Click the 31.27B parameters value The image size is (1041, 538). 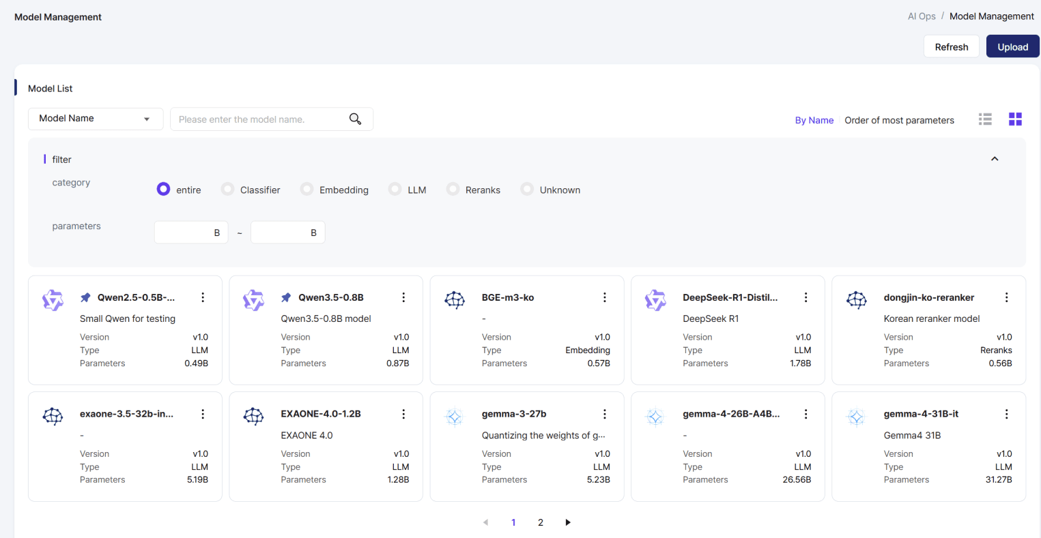click(999, 480)
